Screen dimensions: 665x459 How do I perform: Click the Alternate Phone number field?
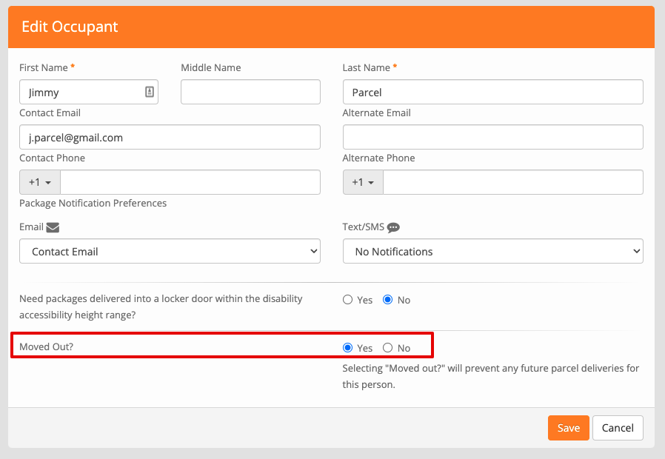513,182
